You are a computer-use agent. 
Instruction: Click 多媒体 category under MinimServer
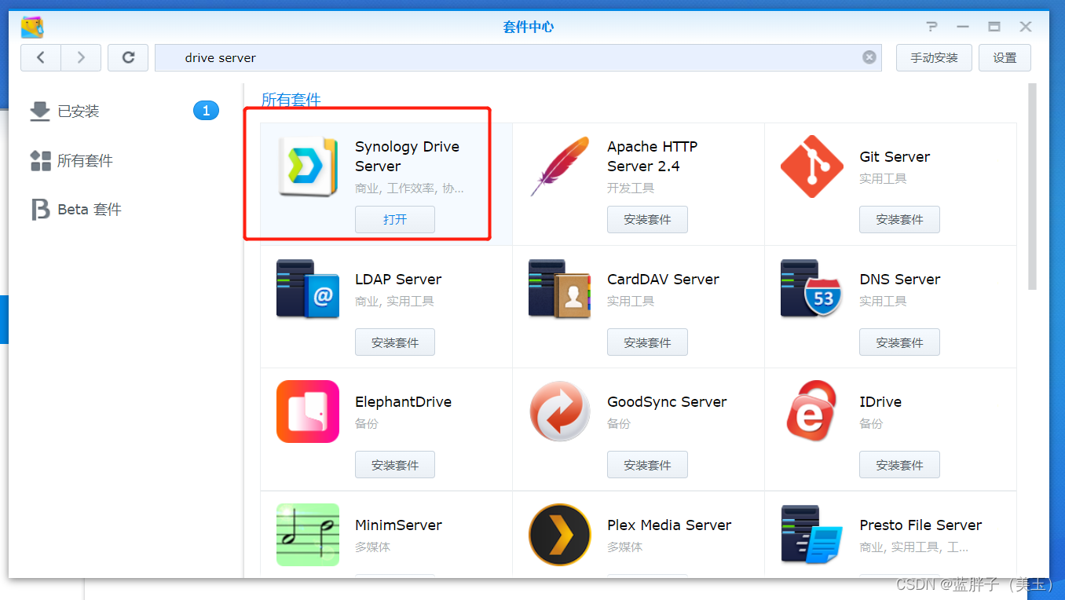pos(372,547)
